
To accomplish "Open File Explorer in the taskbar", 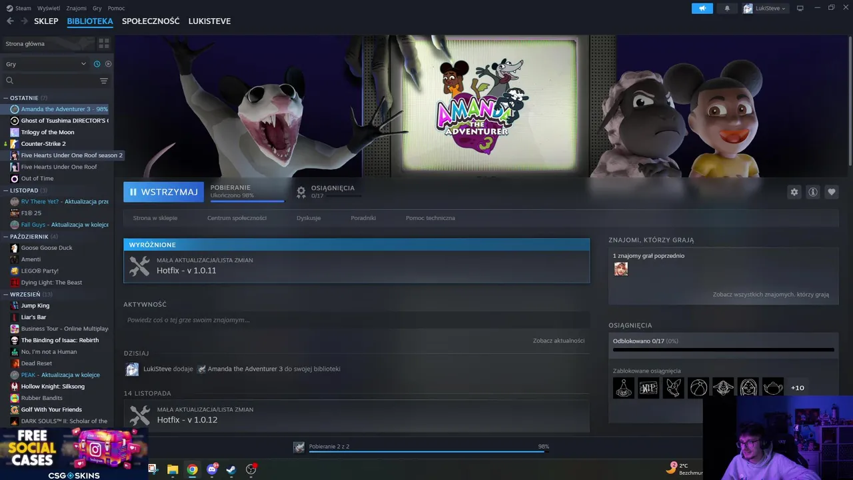I will 173,469.
